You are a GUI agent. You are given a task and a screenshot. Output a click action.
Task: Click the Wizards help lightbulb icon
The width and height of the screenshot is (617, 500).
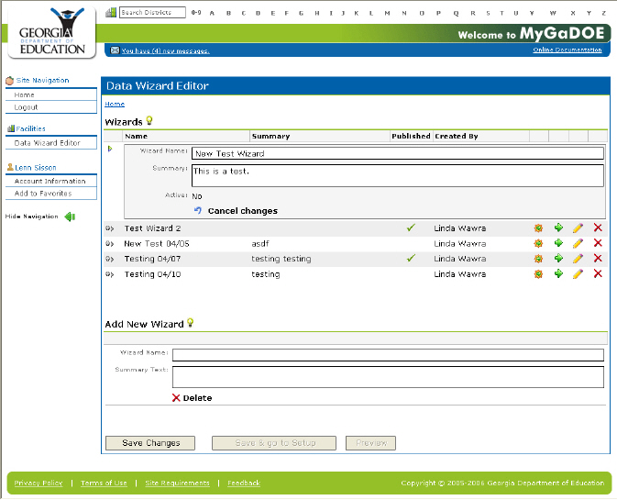coord(149,120)
